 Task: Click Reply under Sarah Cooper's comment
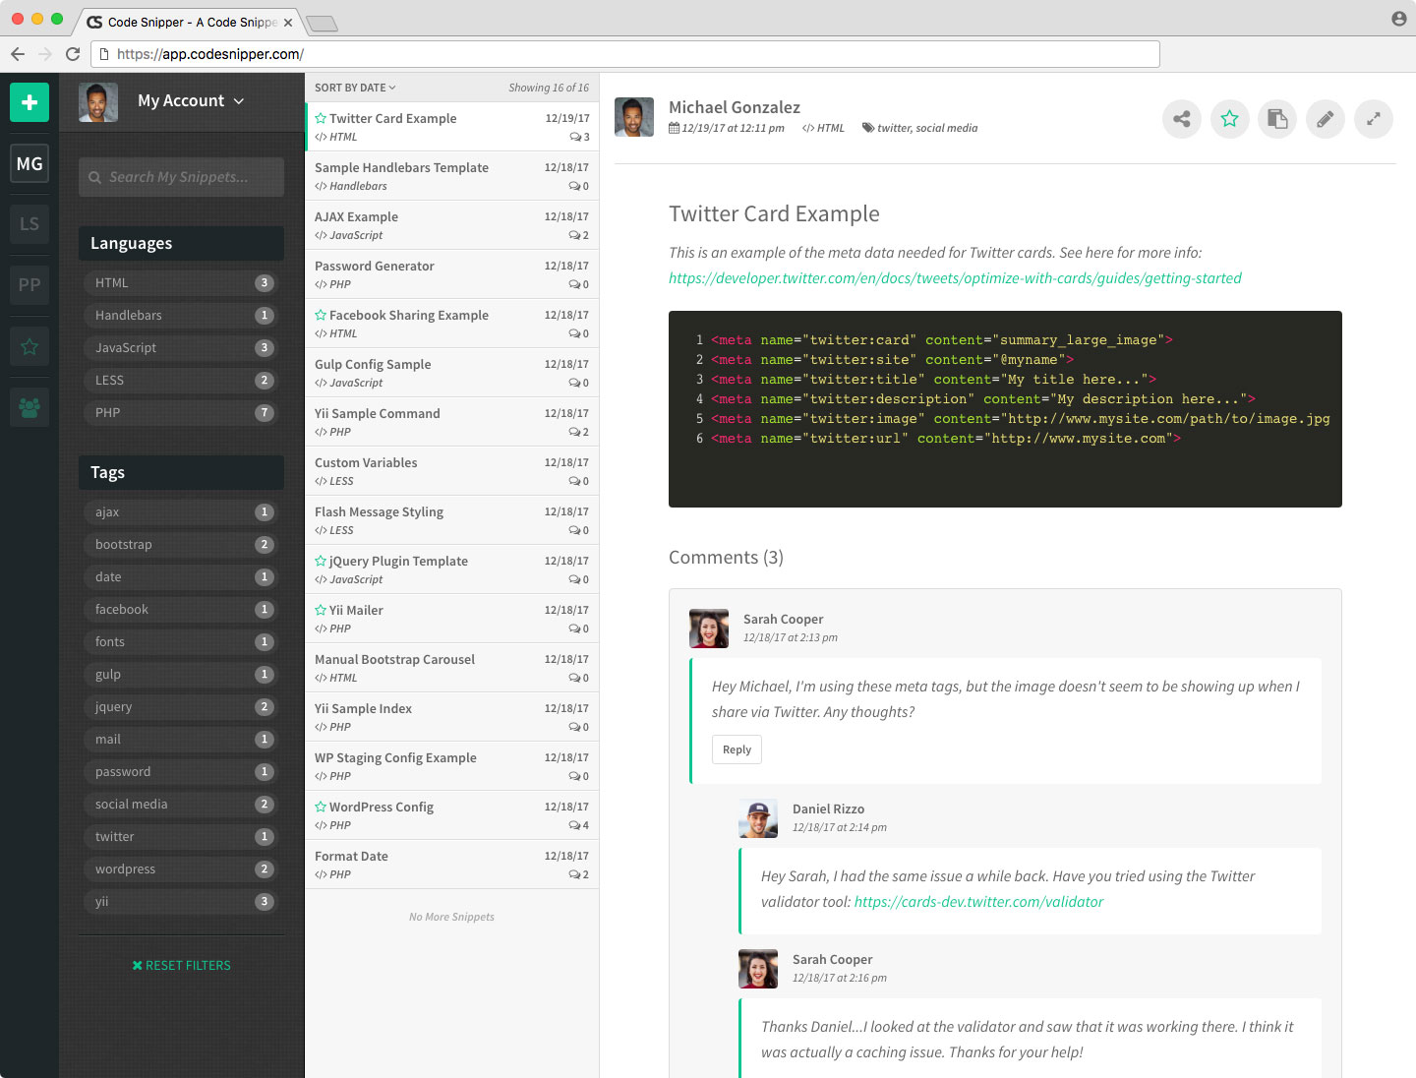pos(737,749)
